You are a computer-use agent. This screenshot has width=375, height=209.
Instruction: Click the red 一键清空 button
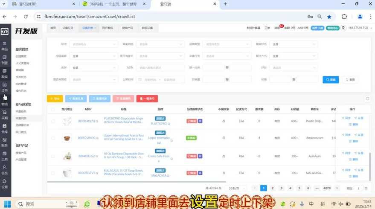coord(147,99)
